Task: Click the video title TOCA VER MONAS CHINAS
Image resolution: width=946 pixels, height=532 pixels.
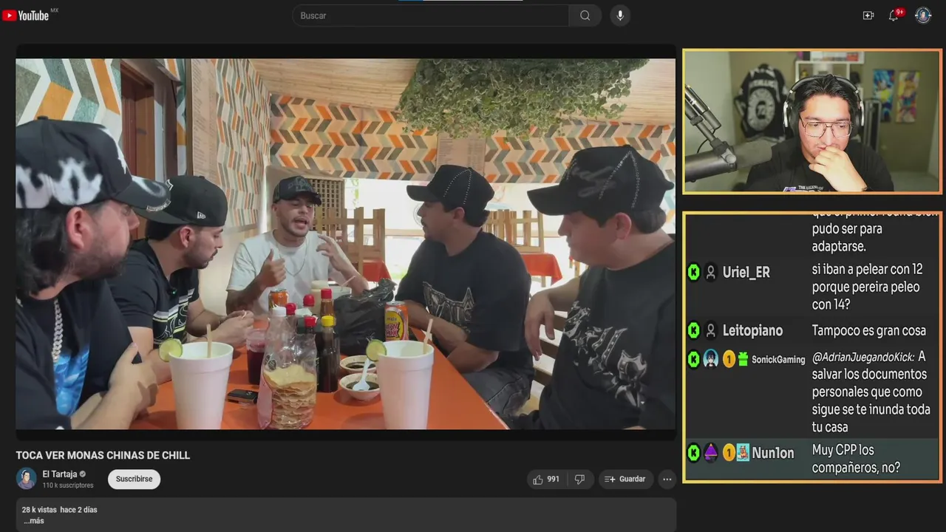Action: click(x=103, y=455)
